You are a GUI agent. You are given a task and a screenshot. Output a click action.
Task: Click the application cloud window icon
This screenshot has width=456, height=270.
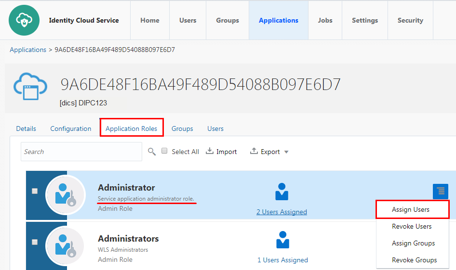pos(30,87)
